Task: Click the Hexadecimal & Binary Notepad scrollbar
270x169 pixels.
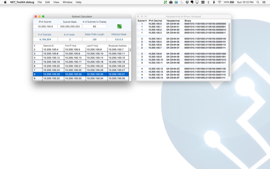Action: click(230, 47)
